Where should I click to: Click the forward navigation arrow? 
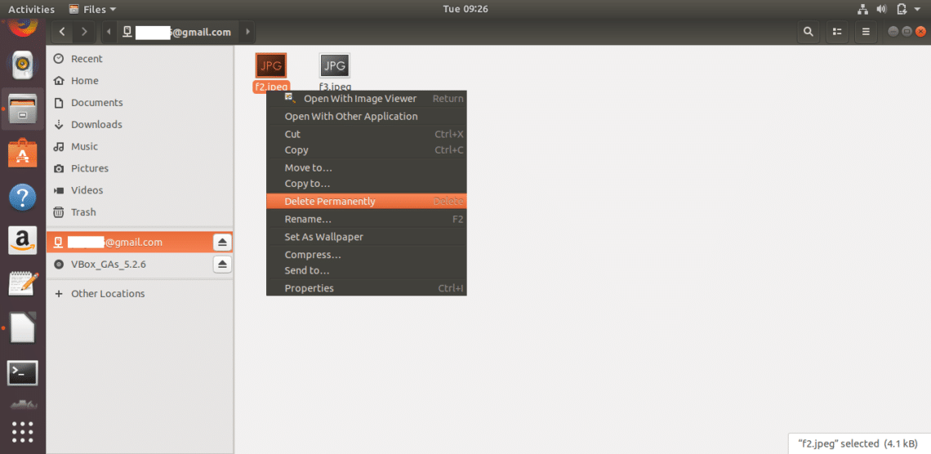point(84,32)
